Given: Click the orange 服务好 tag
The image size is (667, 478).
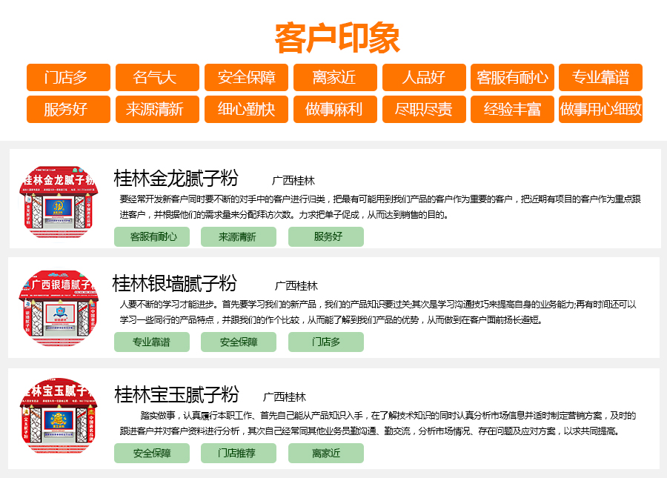Looking at the screenshot, I should coord(68,109).
